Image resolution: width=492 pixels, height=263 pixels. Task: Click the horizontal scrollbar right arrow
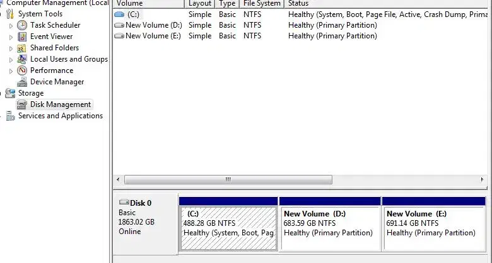tap(481, 180)
